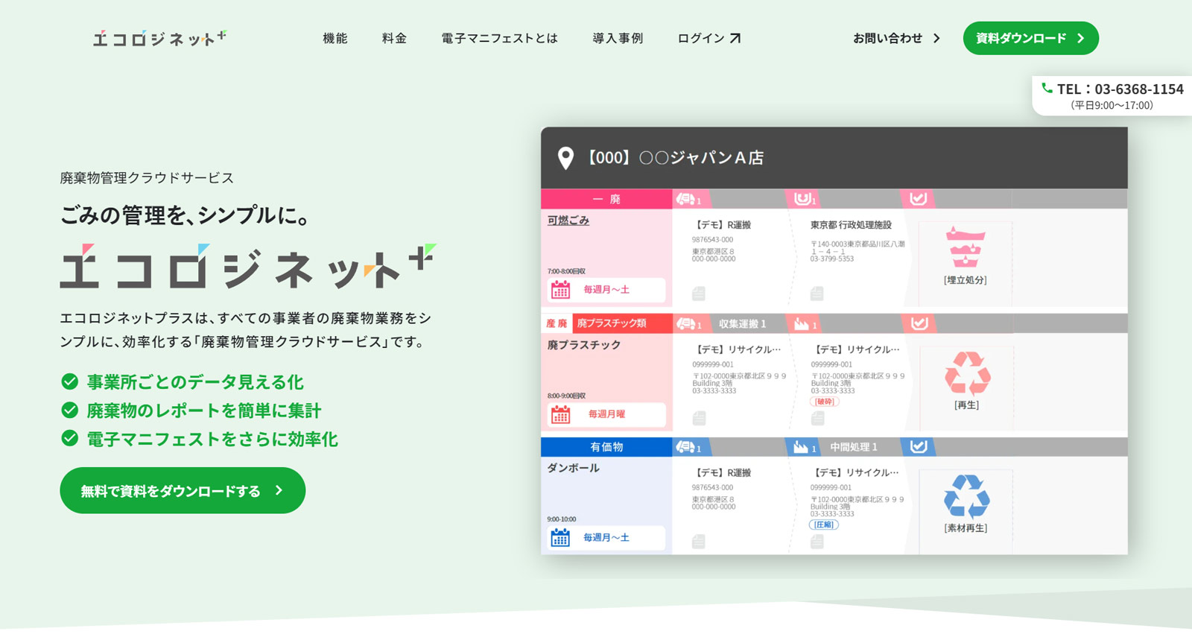Open the 導入事例 menu item

pyautogui.click(x=618, y=38)
